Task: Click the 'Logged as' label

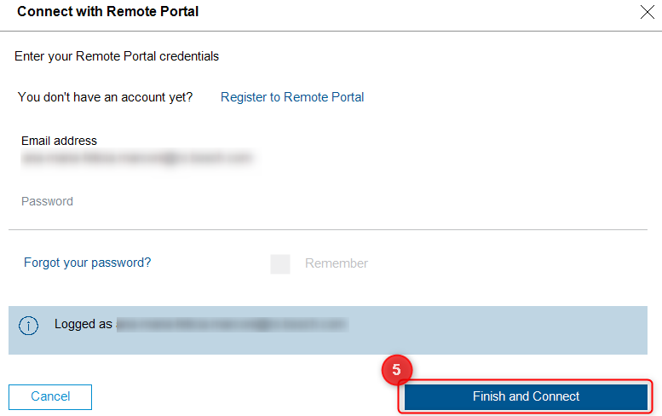Action: [83, 325]
